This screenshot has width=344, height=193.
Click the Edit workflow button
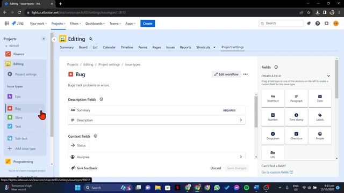click(x=226, y=74)
